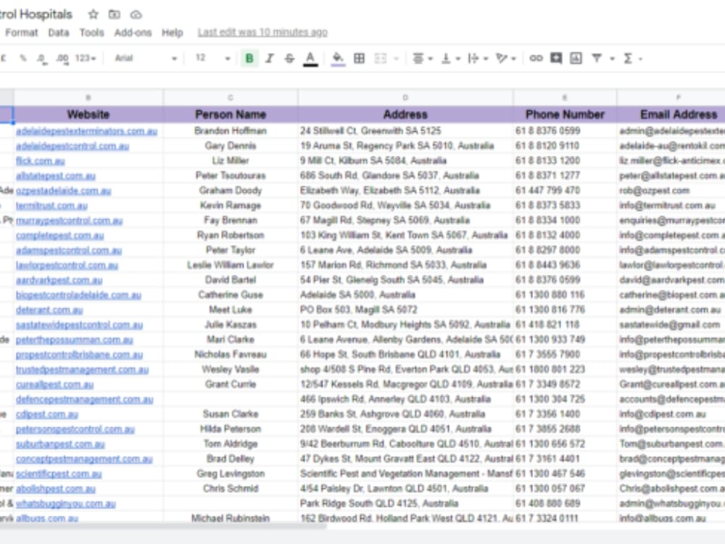Expand the filter views dropdown arrow
Image resolution: width=725 pixels, height=544 pixels.
pyautogui.click(x=612, y=59)
